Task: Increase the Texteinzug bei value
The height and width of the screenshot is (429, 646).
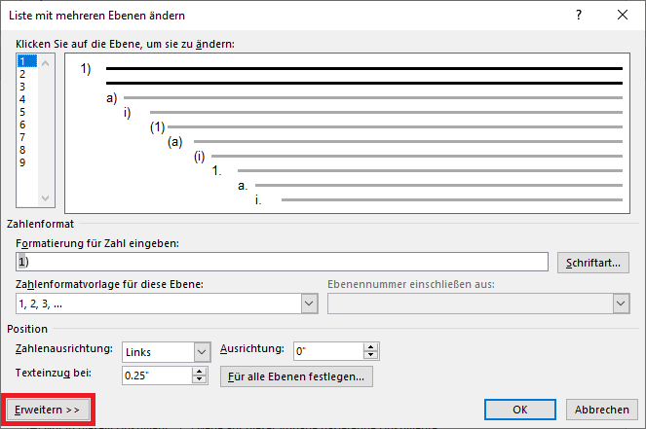Action: (x=200, y=372)
